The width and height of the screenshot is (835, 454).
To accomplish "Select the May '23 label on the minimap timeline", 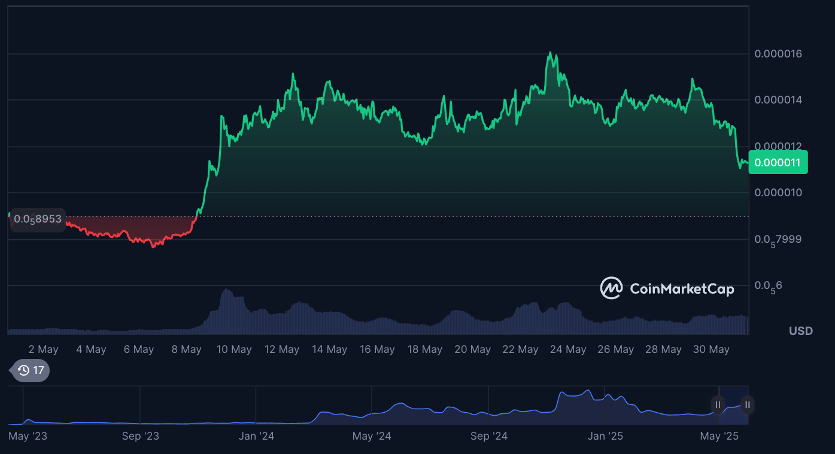I will click(x=27, y=436).
